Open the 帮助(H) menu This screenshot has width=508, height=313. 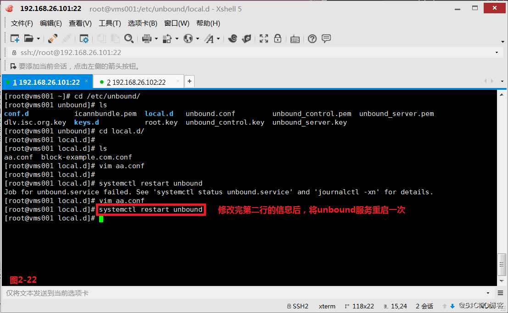pos(208,23)
